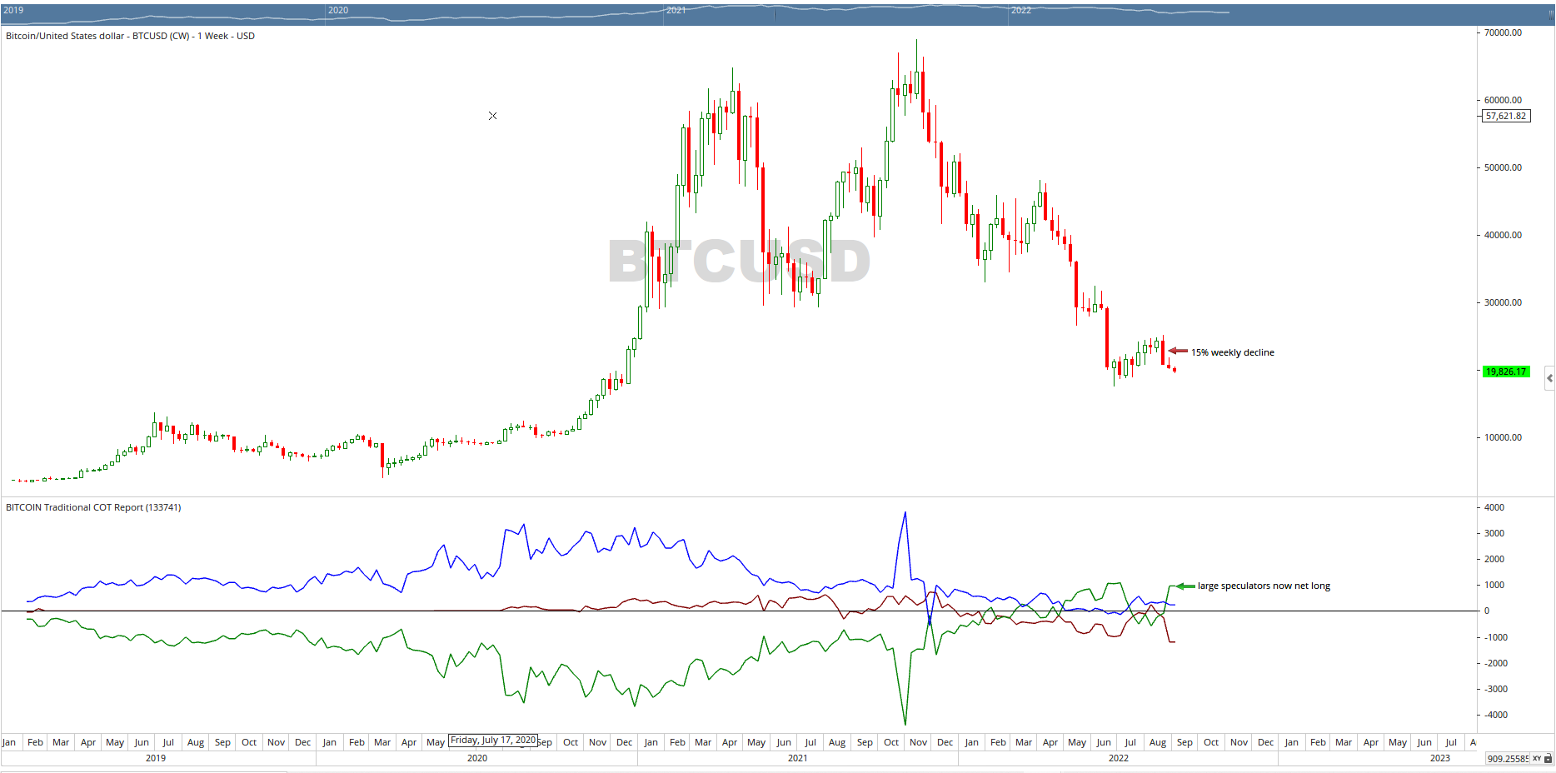The height and width of the screenshot is (773, 1556).
Task: Click the 'Friday, July 17, 2020' date label
Action: 493,740
